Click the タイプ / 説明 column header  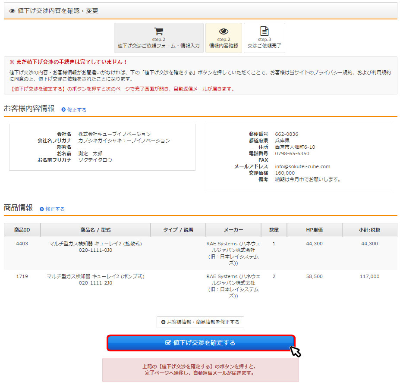(178, 230)
